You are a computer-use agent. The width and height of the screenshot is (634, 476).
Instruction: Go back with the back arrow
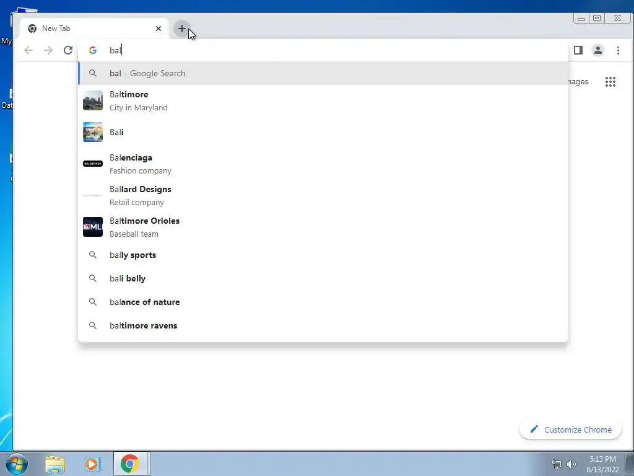28,50
